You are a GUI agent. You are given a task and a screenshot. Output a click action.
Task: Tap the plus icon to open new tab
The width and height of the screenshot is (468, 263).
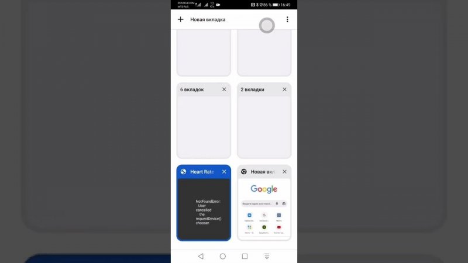click(180, 19)
